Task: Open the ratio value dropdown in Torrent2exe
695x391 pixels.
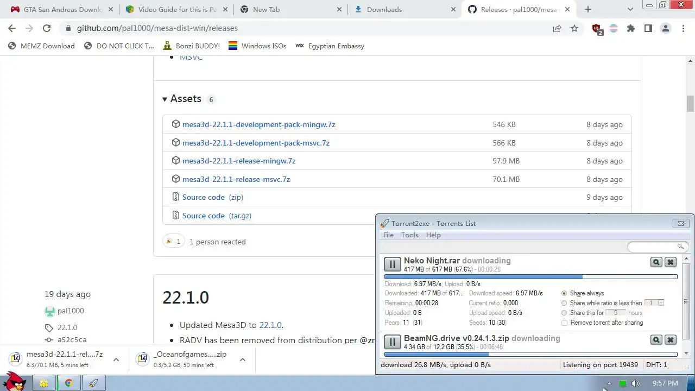Action: click(x=661, y=303)
